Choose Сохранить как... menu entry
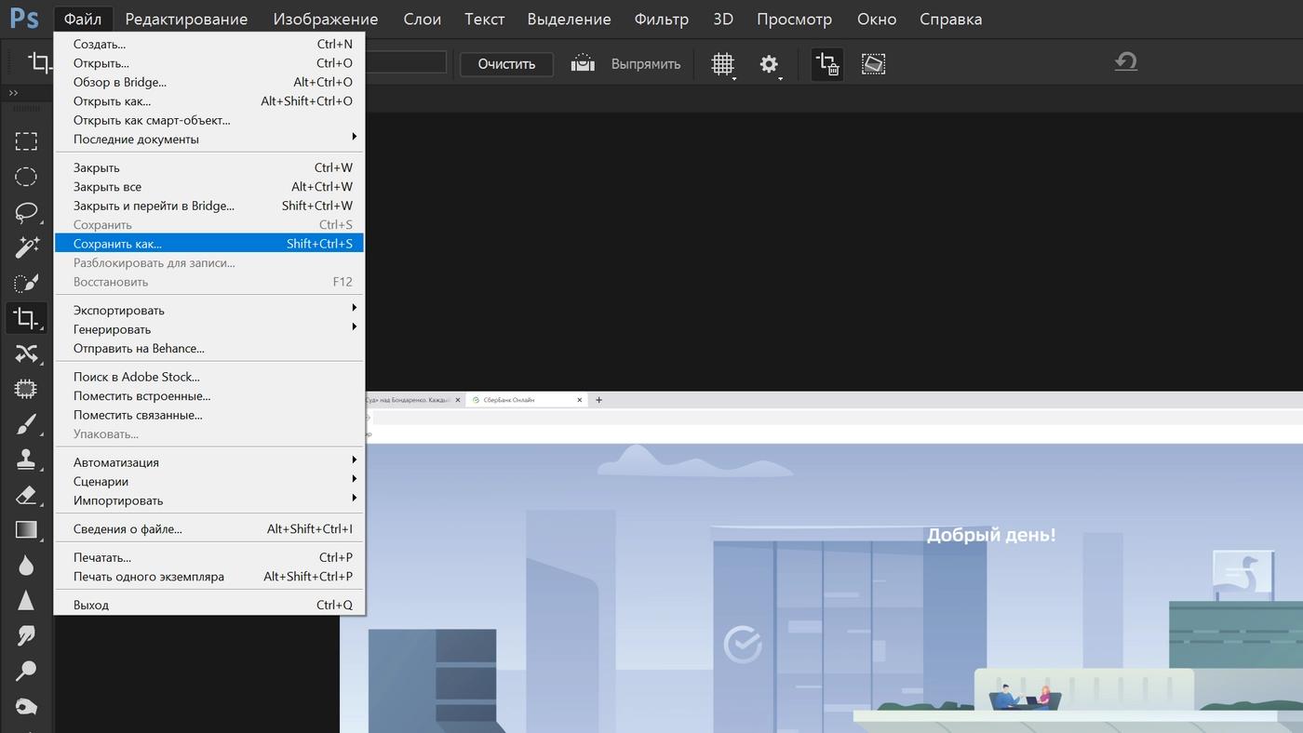 209,244
